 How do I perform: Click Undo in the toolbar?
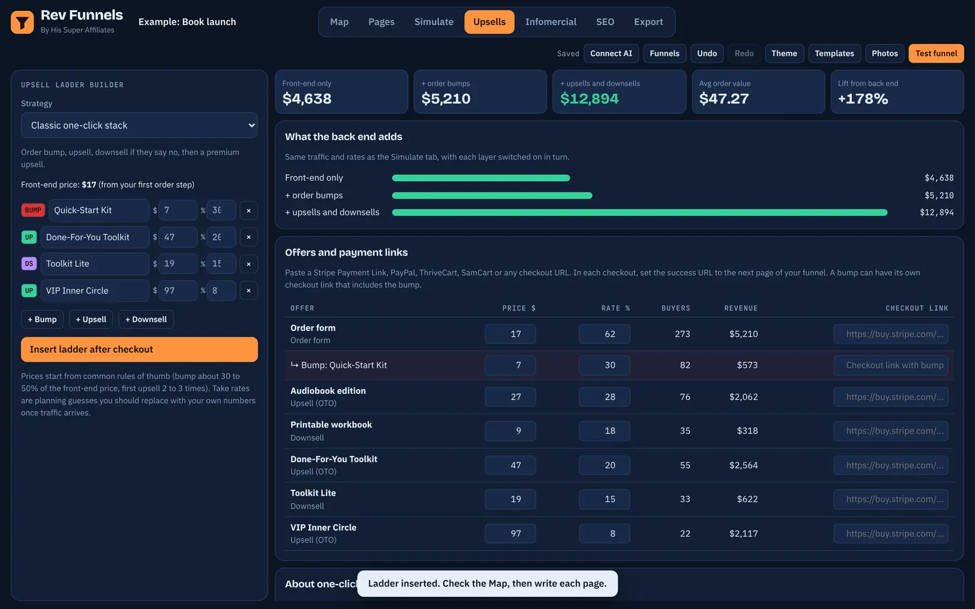point(707,54)
